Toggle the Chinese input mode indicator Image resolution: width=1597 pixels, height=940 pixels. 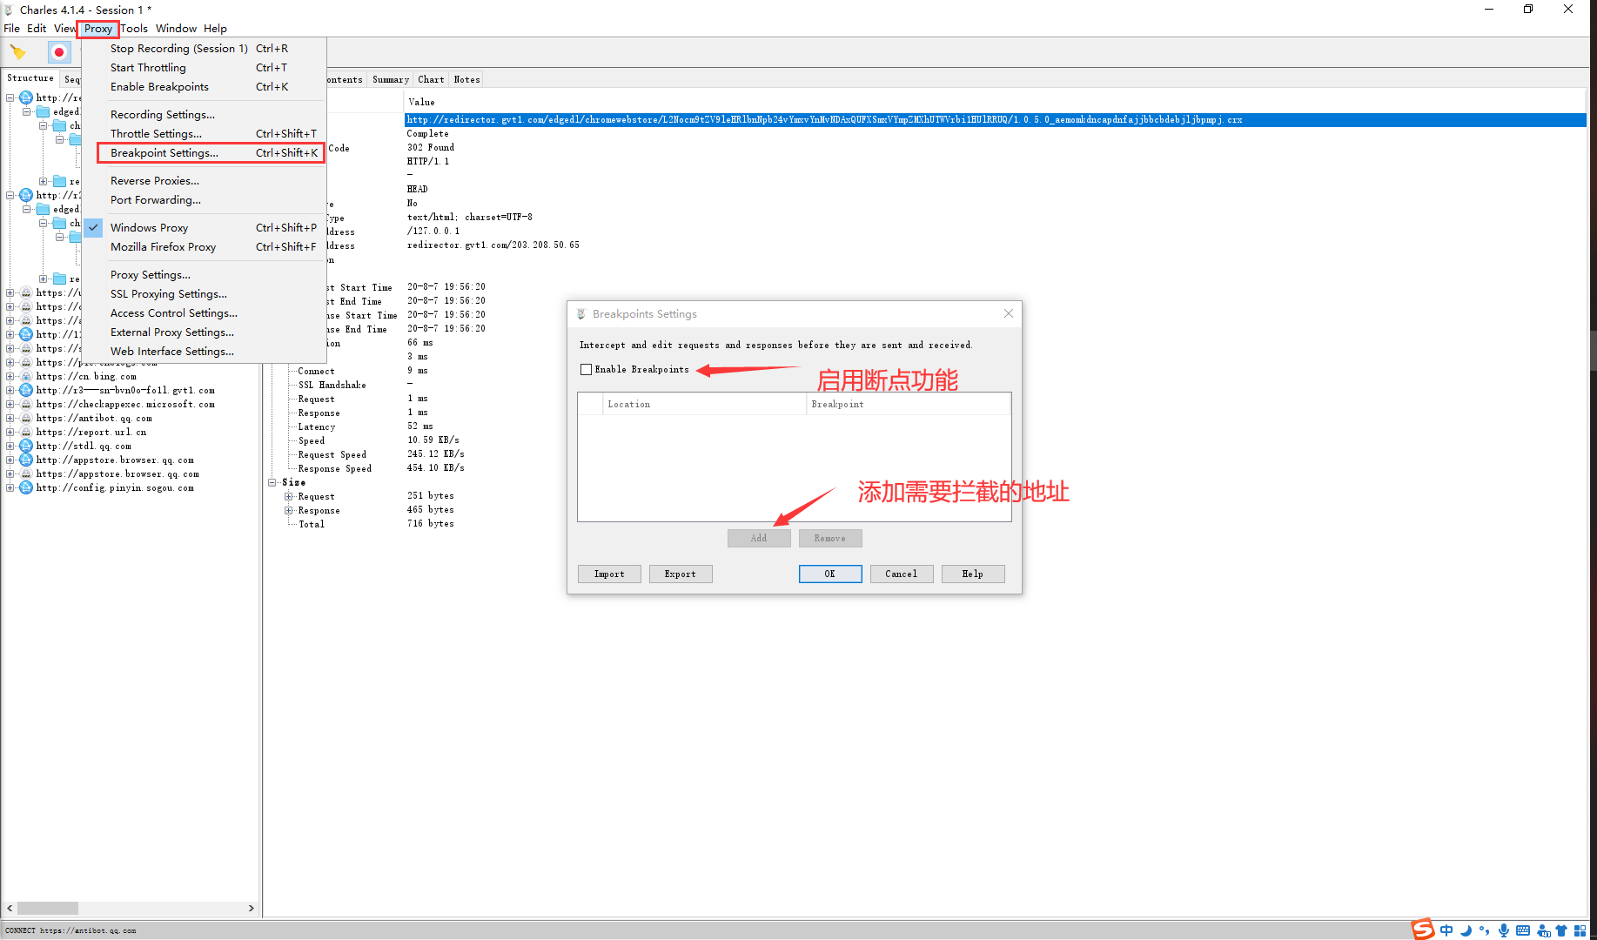[1446, 930]
